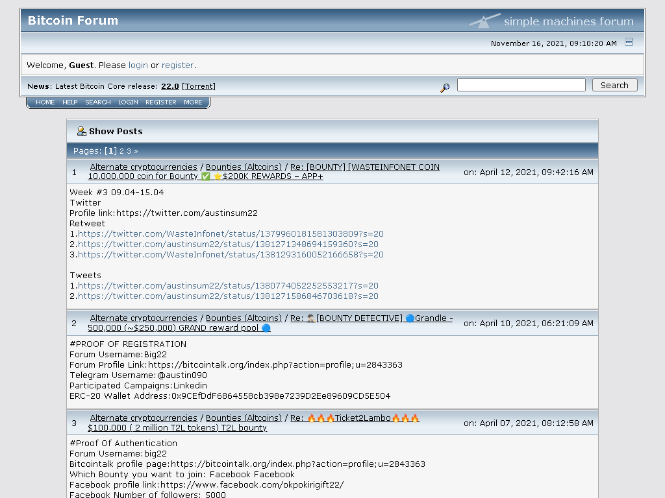Viewport: 665px width, 498px height.
Task: Click the Facebook profile link line
Action: point(207,485)
